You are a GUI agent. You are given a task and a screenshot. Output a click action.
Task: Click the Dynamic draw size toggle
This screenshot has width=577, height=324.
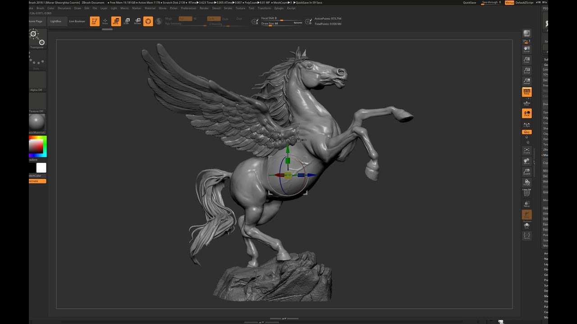[x=298, y=22]
